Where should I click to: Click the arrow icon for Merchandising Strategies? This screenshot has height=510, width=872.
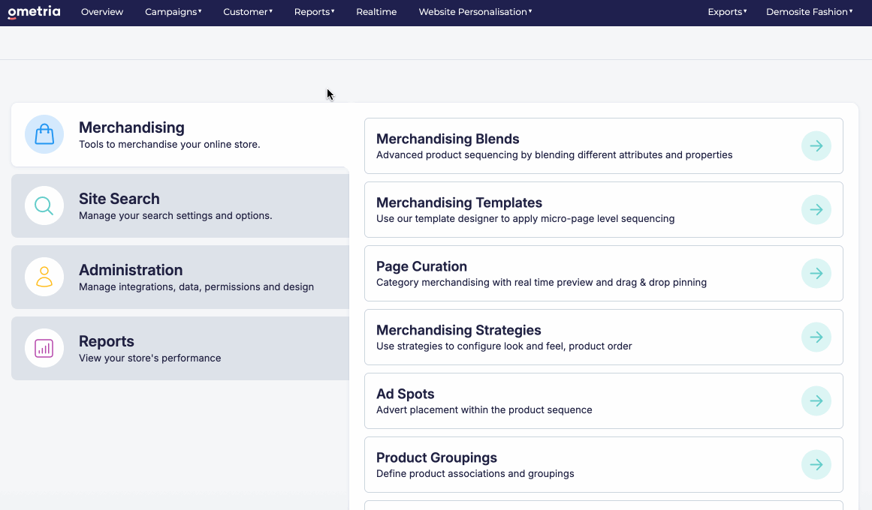[816, 337]
